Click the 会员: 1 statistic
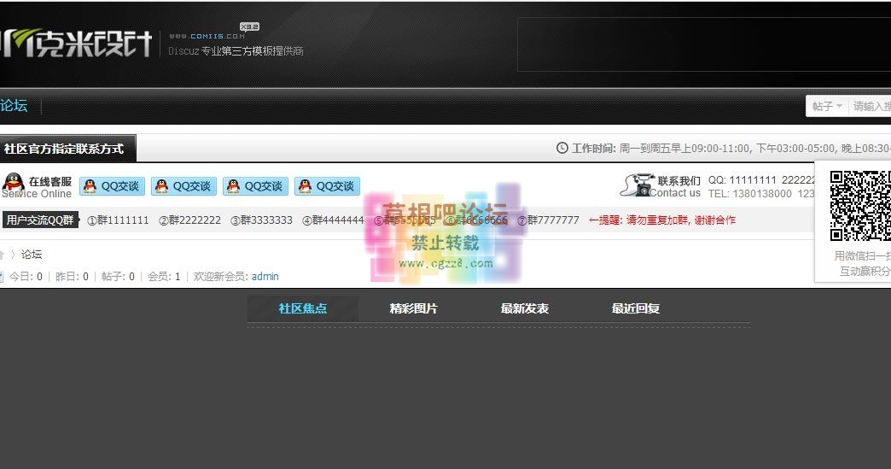 pyautogui.click(x=164, y=276)
